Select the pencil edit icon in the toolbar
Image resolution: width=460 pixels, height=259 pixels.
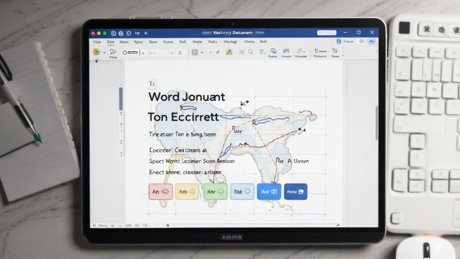click(218, 52)
